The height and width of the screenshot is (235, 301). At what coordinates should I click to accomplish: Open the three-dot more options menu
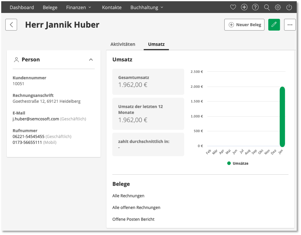(x=290, y=25)
